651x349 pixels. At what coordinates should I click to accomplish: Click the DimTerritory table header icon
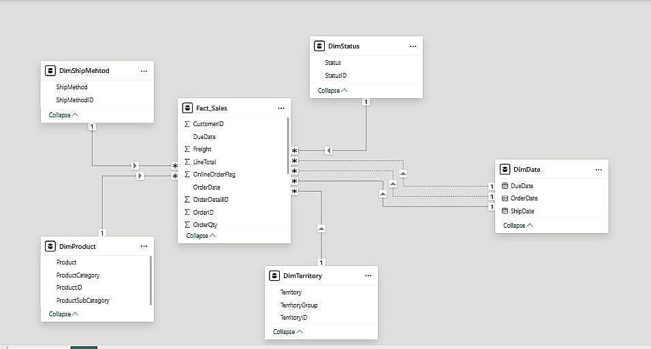[x=274, y=275]
